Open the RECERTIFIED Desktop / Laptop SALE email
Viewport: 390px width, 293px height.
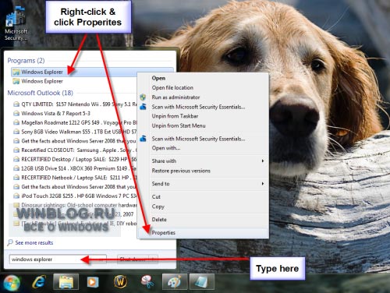coord(79,159)
